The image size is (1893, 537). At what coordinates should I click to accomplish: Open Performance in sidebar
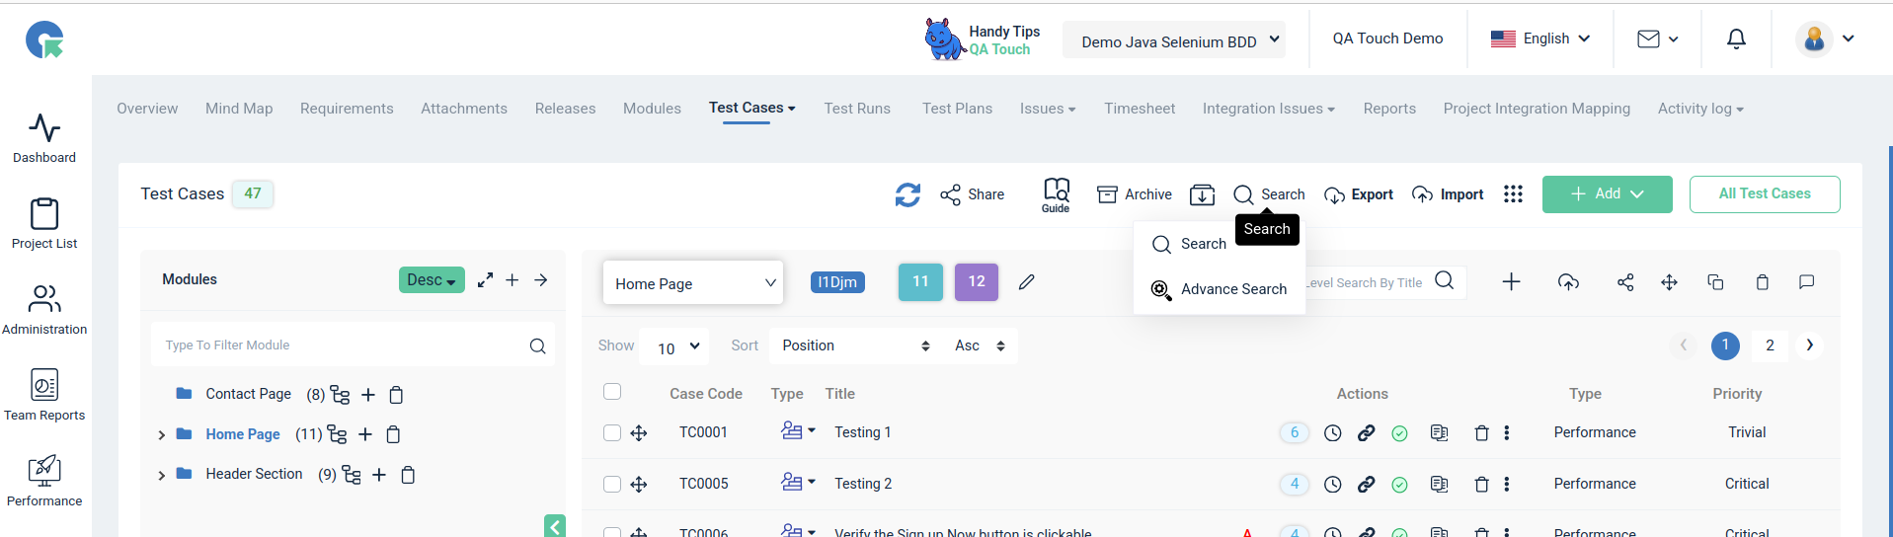[44, 471]
